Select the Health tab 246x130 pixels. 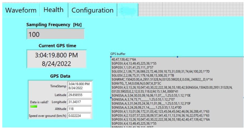tap(54, 10)
